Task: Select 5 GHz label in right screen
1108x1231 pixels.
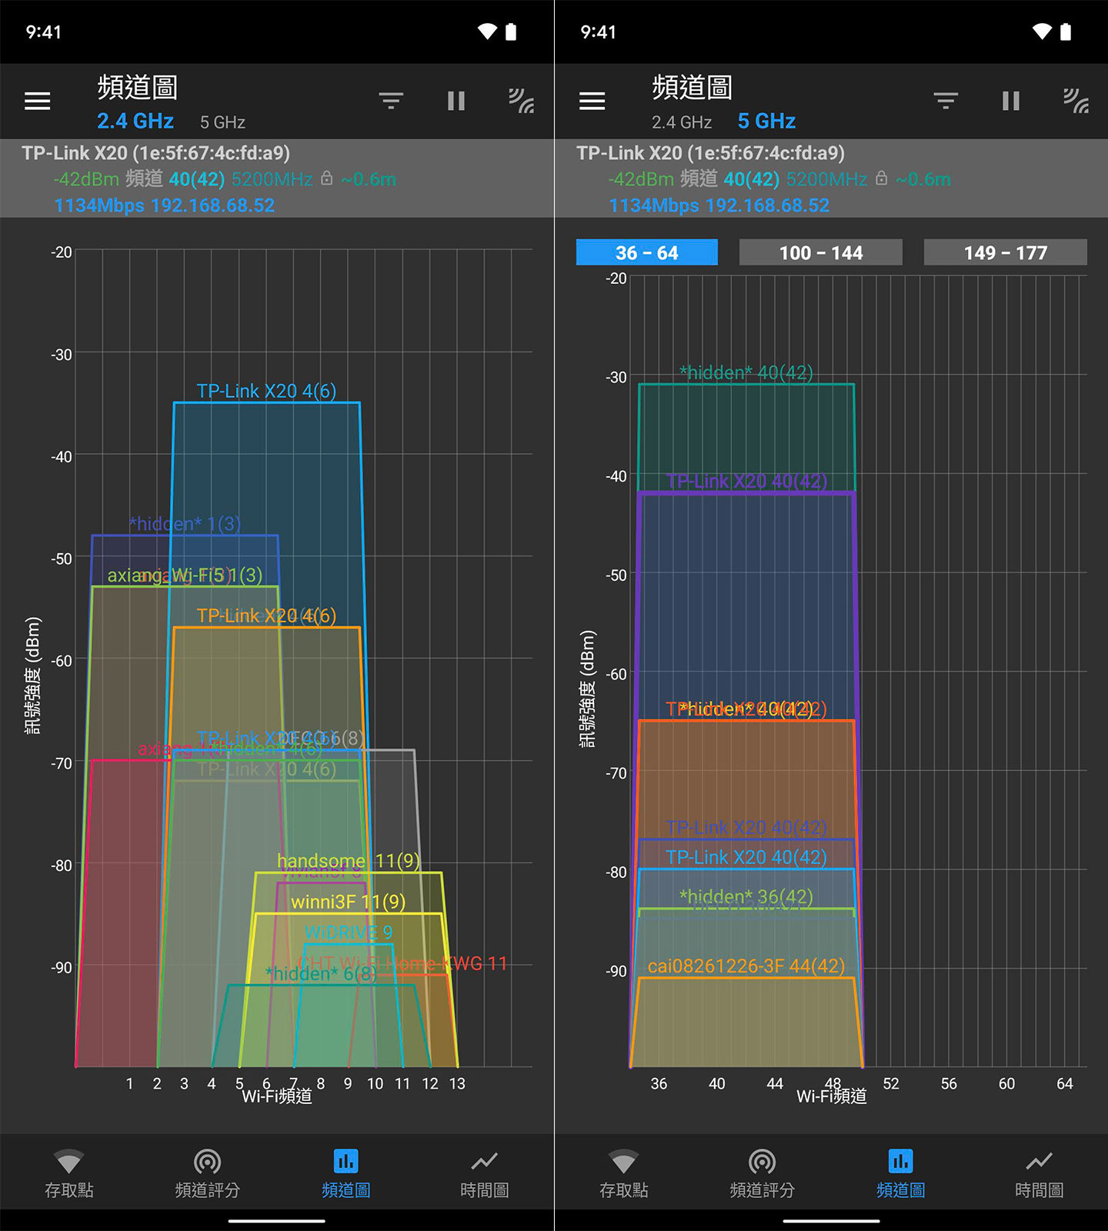Action: tap(766, 122)
